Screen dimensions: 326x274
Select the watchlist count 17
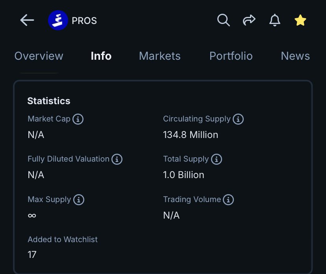click(x=32, y=255)
